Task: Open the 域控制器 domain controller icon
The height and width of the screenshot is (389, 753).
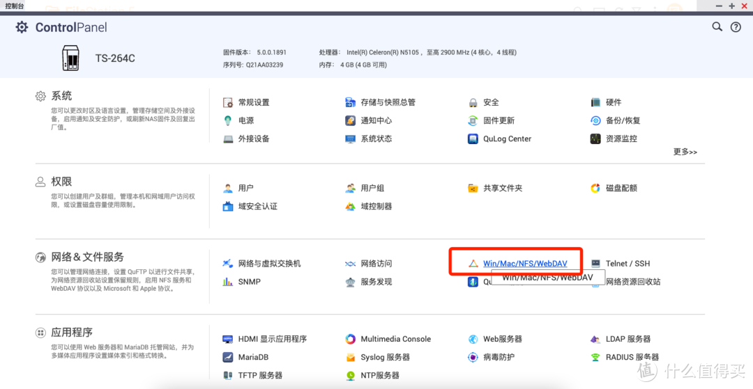Action: click(350, 207)
